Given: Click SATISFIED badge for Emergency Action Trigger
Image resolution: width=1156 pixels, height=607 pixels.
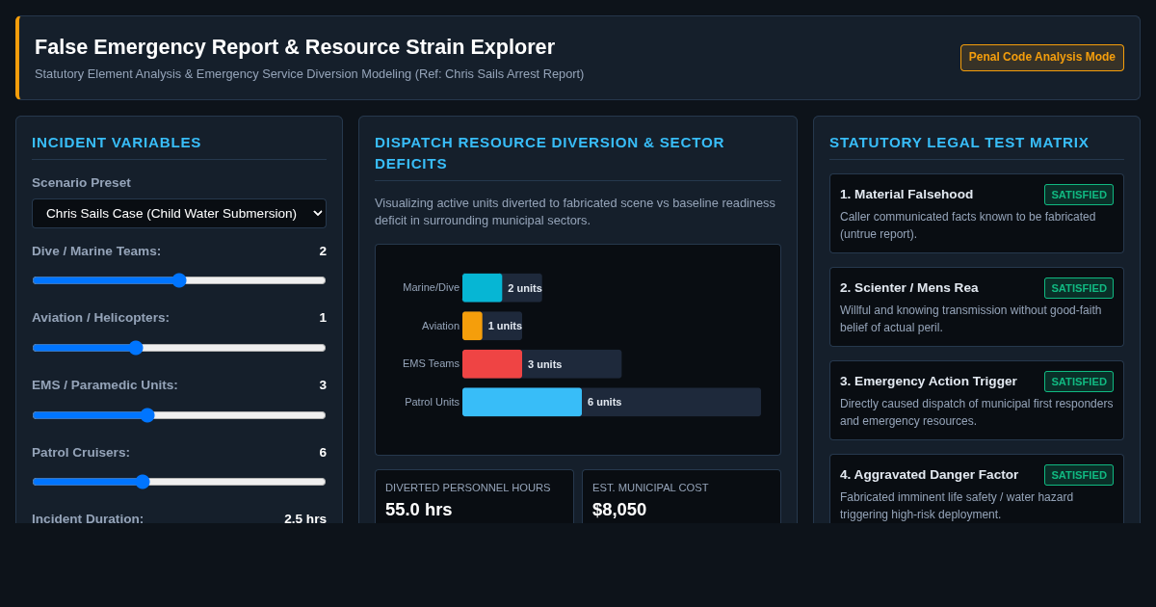Looking at the screenshot, I should click(x=1079, y=382).
